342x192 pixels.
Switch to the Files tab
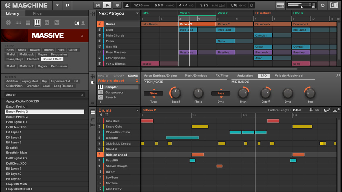pyautogui.click(x=37, y=14)
